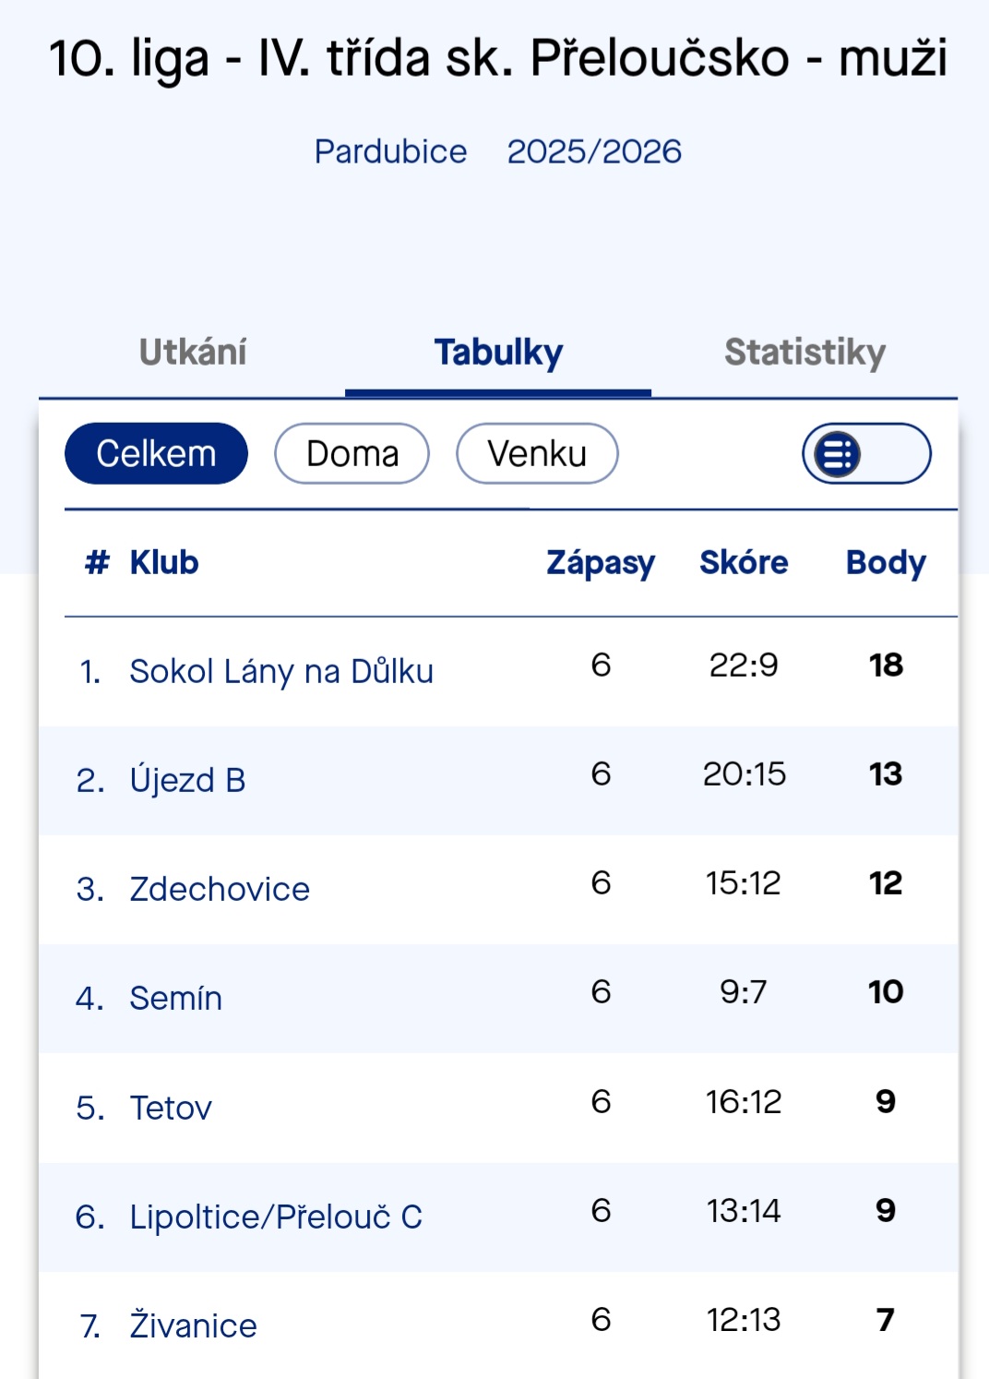Select the Celkem table filter
989x1379 pixels.
pos(156,454)
